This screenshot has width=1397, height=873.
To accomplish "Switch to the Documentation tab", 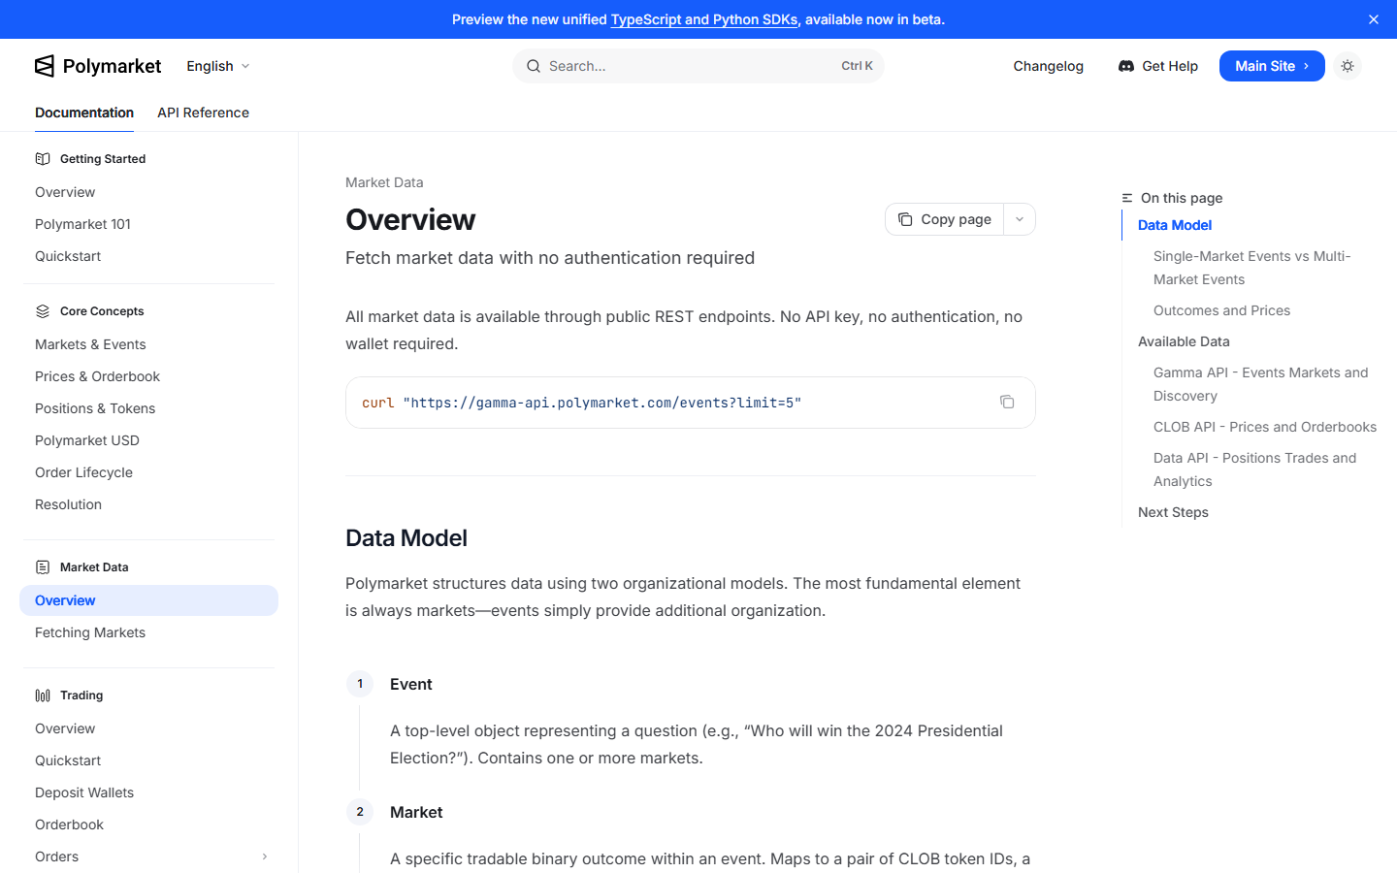I will pos(84,113).
